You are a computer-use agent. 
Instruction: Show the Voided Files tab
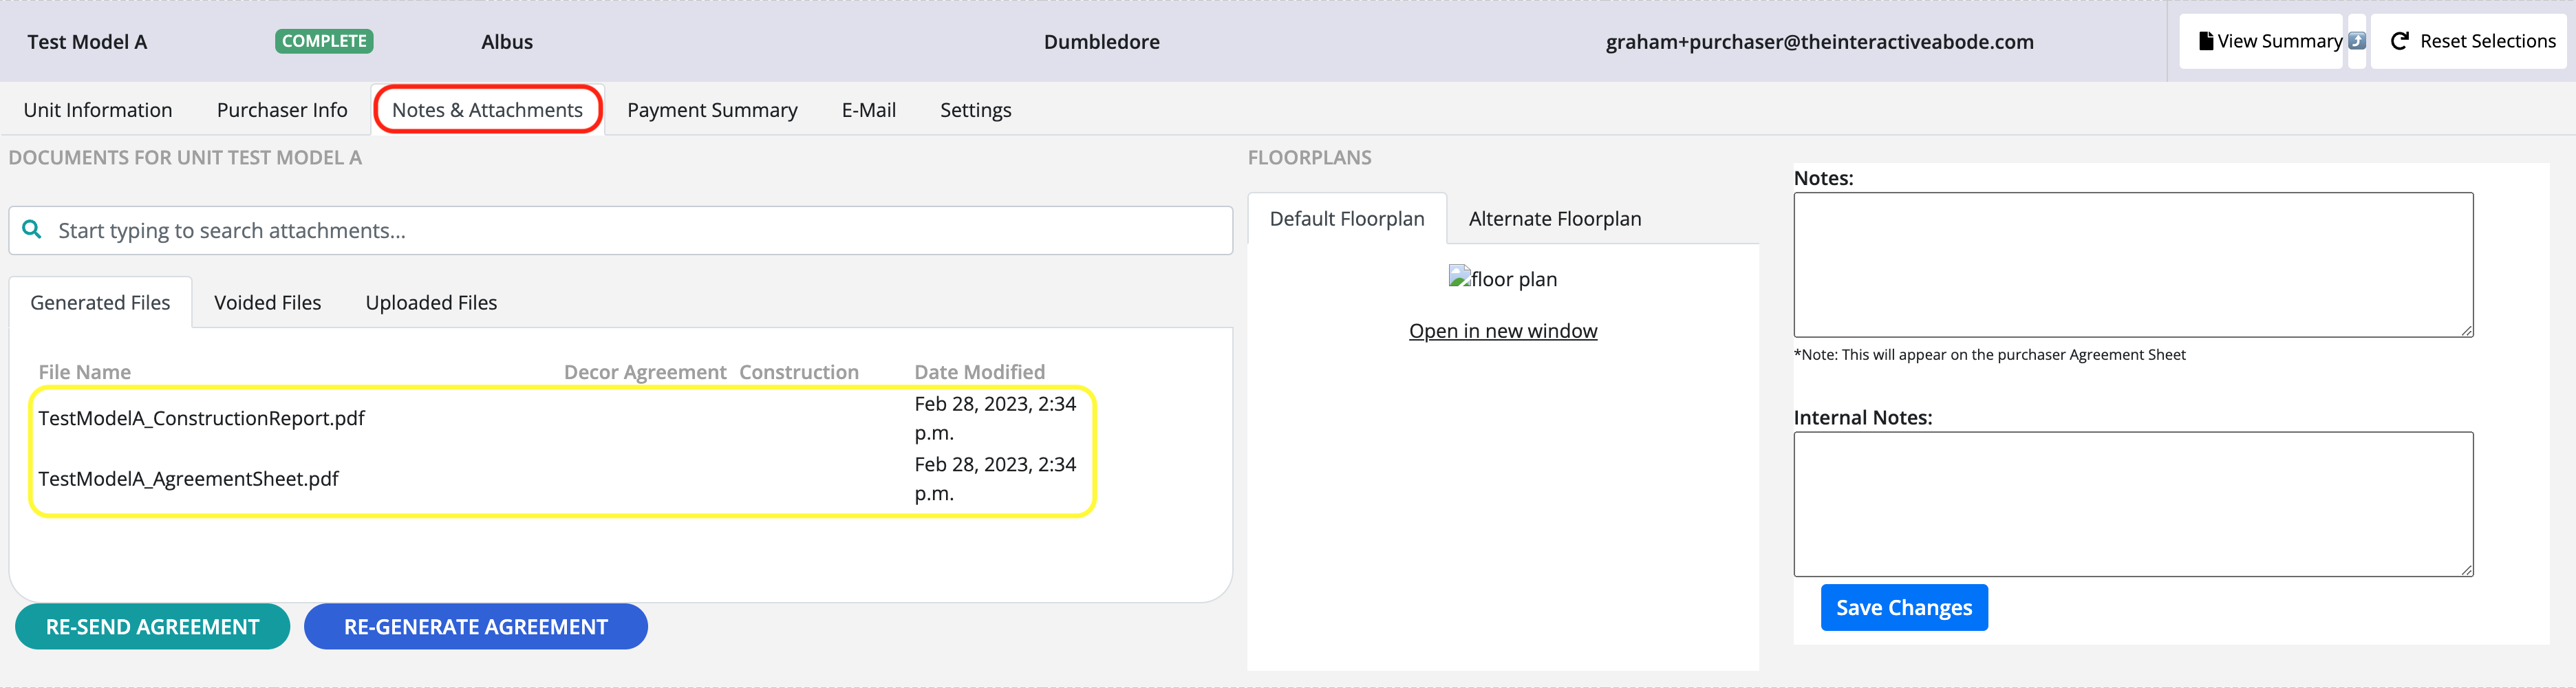(x=267, y=302)
